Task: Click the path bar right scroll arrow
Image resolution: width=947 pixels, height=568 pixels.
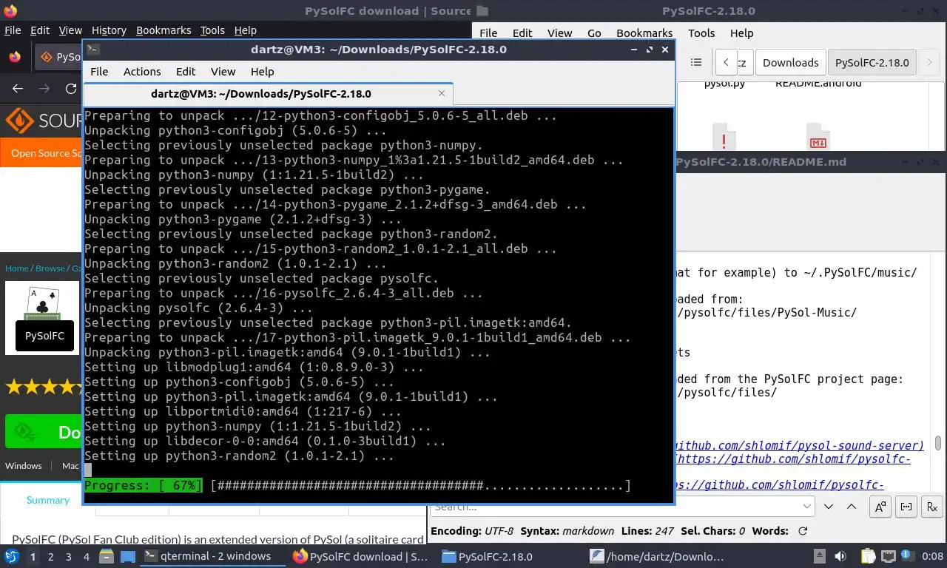Action: 930,63
